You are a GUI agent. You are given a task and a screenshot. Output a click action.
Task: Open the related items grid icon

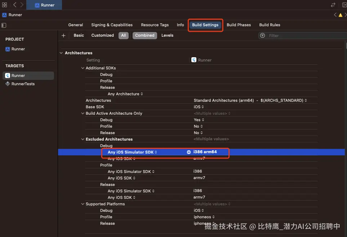4,5
